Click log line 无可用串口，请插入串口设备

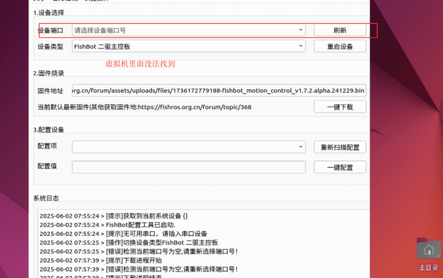pos(124,234)
